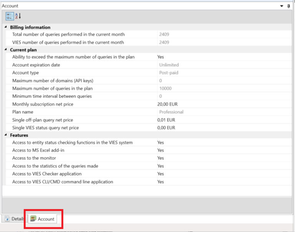The image size is (295, 232).
Task: Collapse the Features section
Action: pyautogui.click(x=6, y=135)
